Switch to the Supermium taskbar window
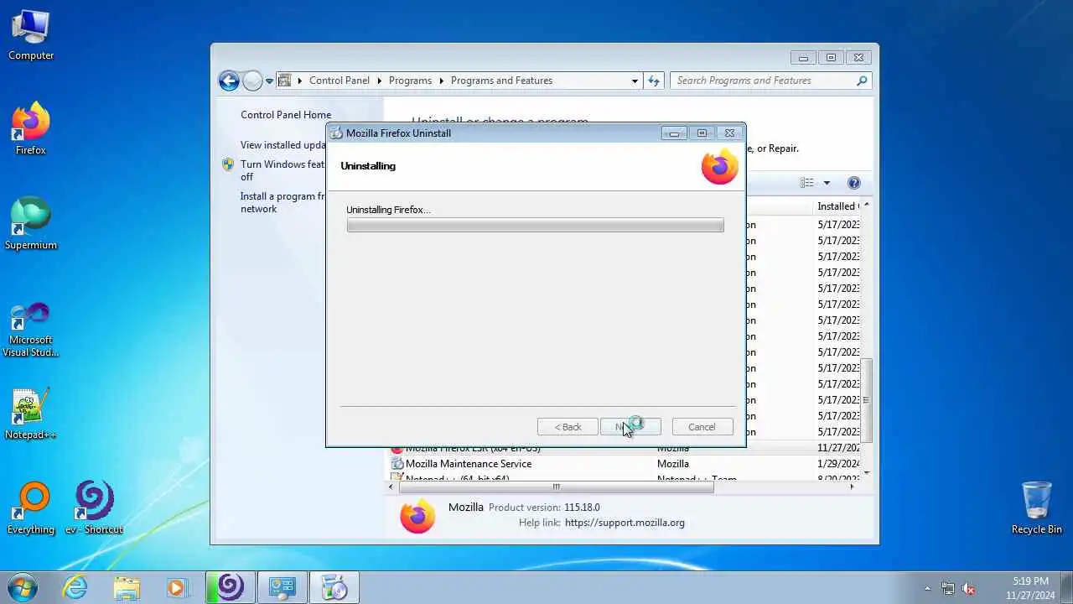The image size is (1073, 604). 230,587
